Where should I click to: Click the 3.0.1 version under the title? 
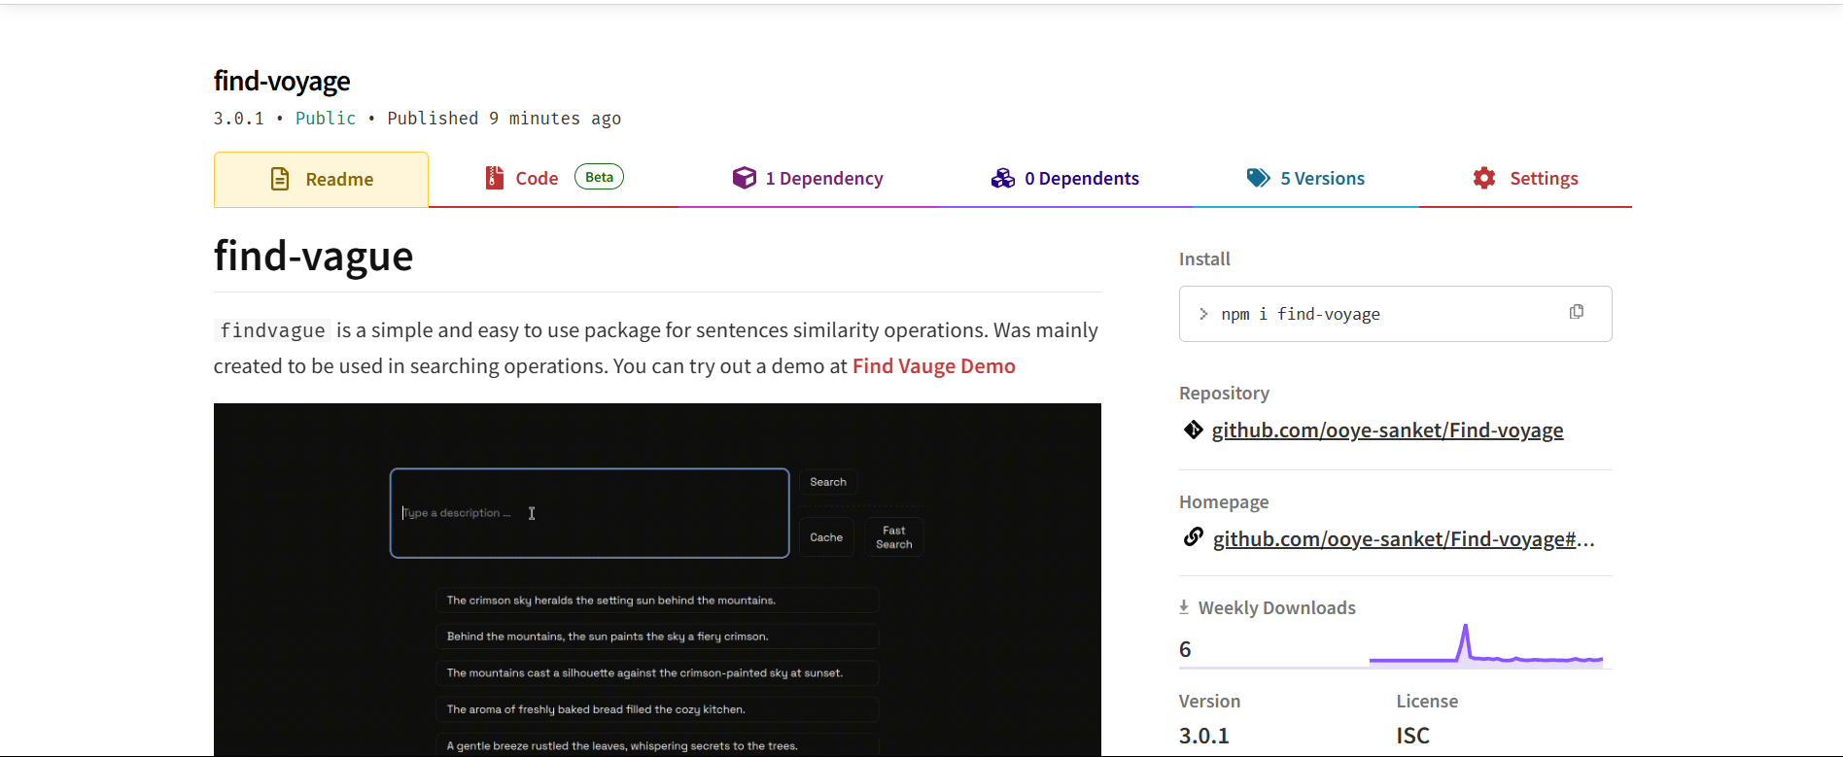(239, 119)
